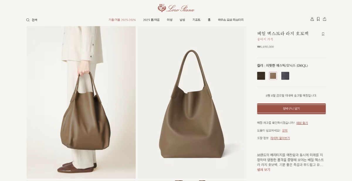Screen dimensions: 352x181
Task: Open the saved wishlist bookmark in header
Action: tap(318, 19)
